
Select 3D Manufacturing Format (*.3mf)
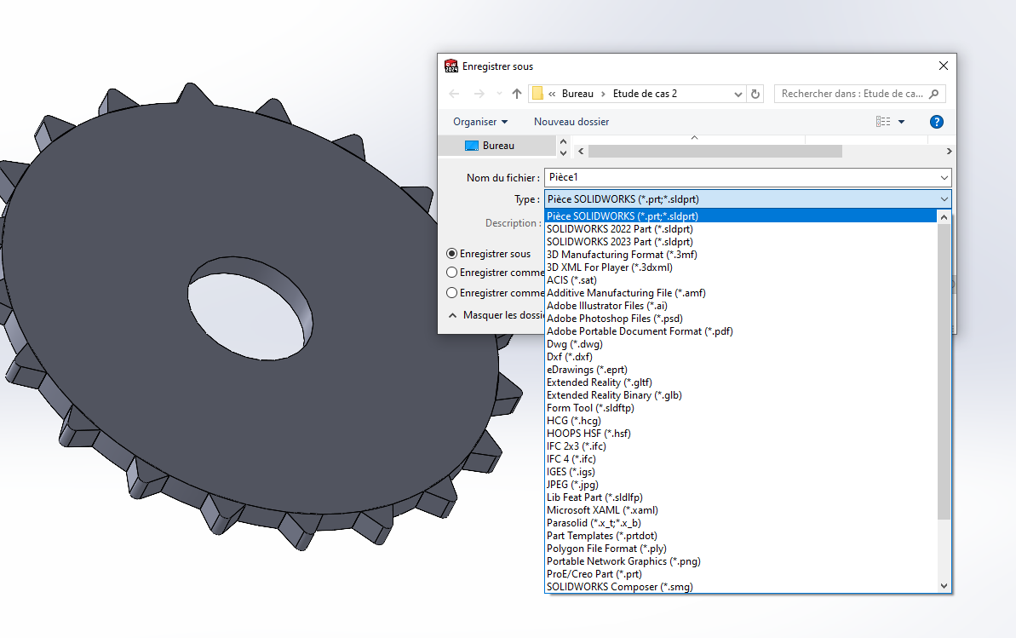tap(741, 254)
